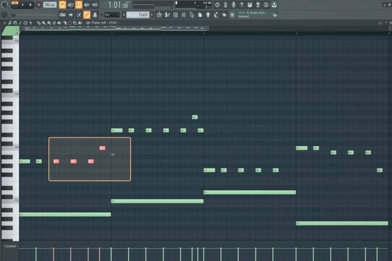392x261 pixels.
Task: Save the project with the floppy icon
Action: [250, 5]
